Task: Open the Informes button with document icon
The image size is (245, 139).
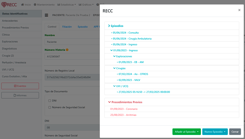Action: pos(20,95)
